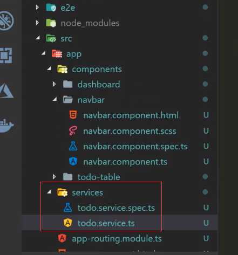The width and height of the screenshot is (238, 255).
Task: Open navbar.component.spec.ts file
Action: click(135, 147)
